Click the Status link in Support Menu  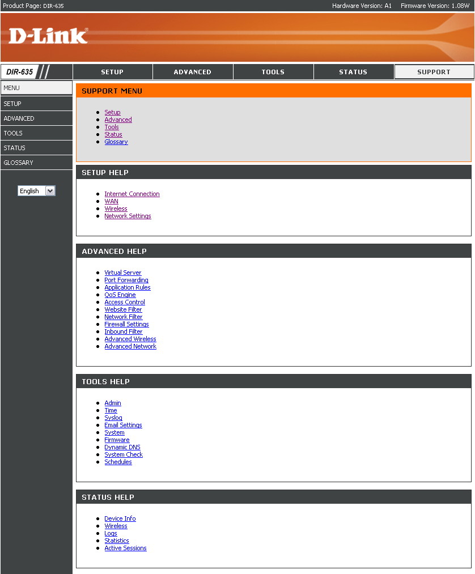[113, 134]
